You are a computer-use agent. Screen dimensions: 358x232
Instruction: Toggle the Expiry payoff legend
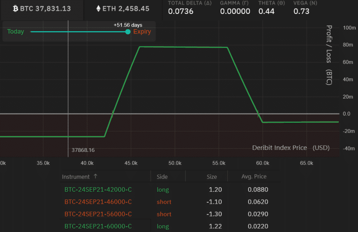pos(142,32)
